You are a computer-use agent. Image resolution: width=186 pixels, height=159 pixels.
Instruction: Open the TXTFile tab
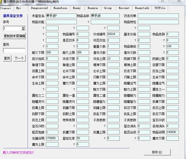pos(160,8)
